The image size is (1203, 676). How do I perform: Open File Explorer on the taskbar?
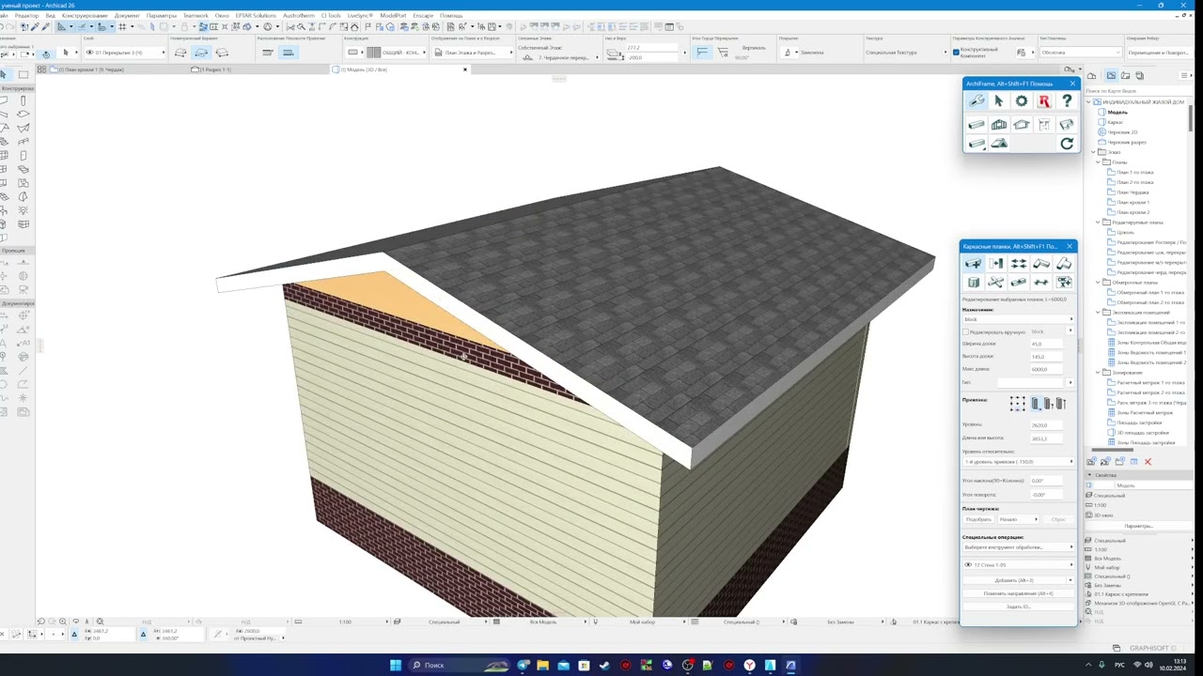click(x=543, y=666)
